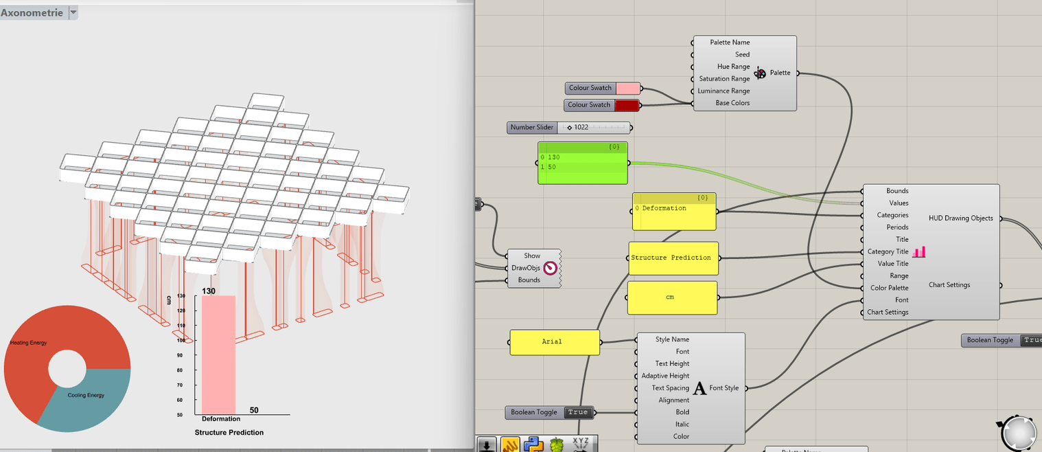This screenshot has width=1042, height=452.
Task: Select the yellow Arial panel
Action: 555,342
